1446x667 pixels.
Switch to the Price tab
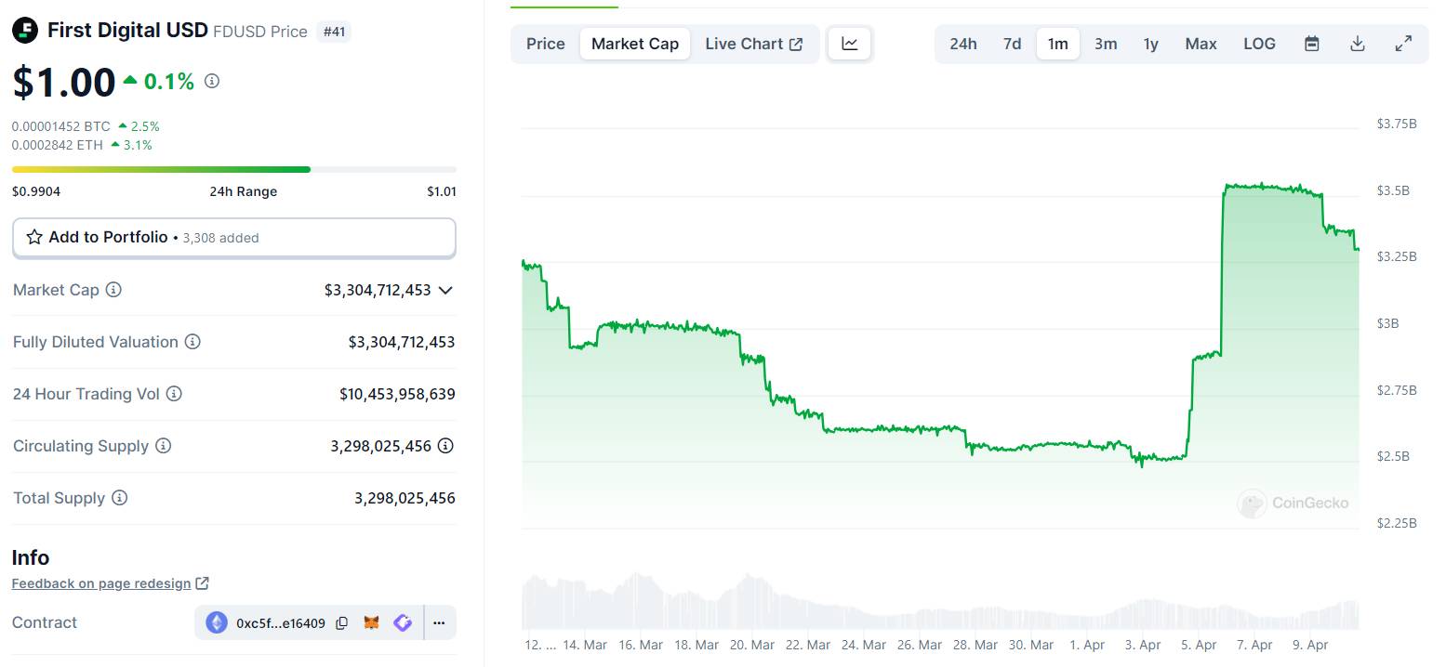coord(546,44)
